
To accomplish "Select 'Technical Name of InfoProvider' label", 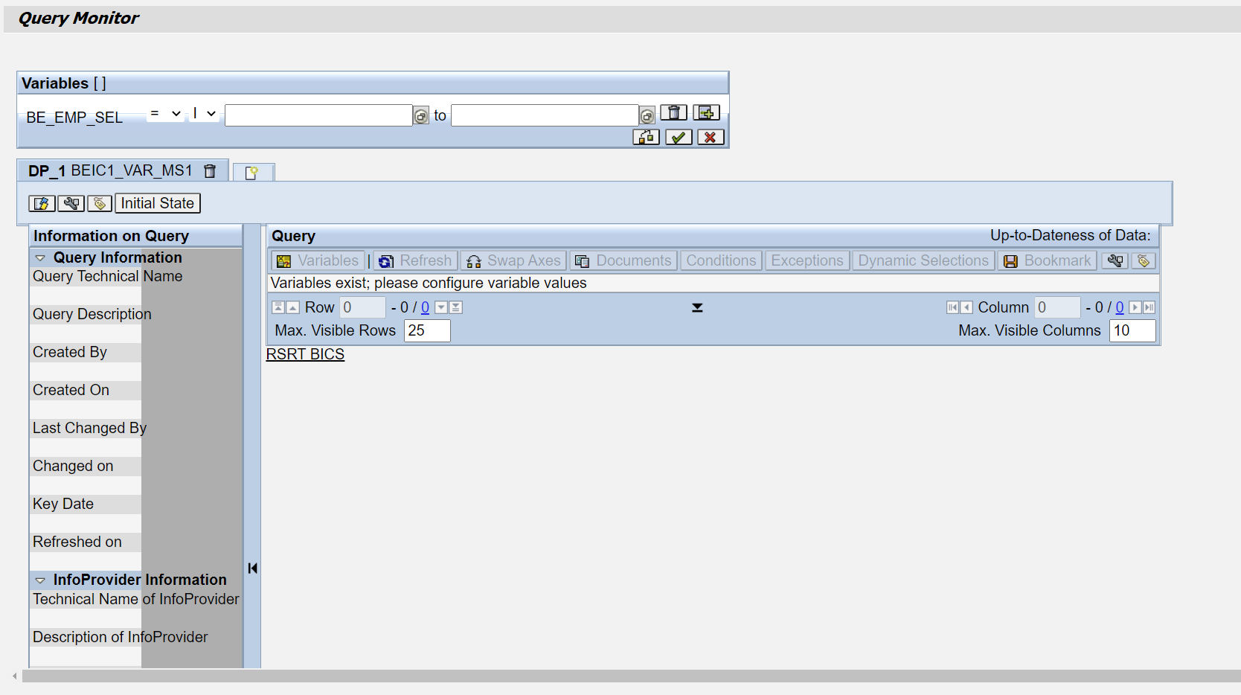I will [136, 599].
